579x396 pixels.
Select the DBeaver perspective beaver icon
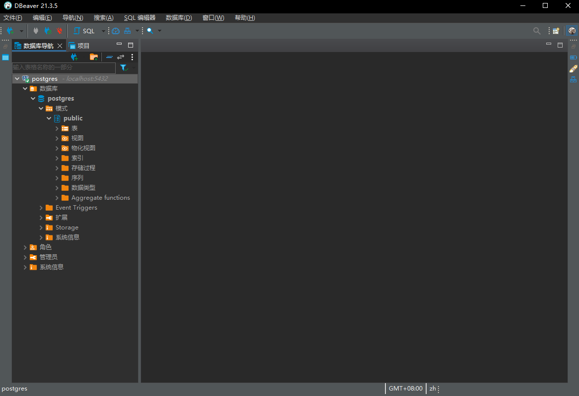coord(572,31)
